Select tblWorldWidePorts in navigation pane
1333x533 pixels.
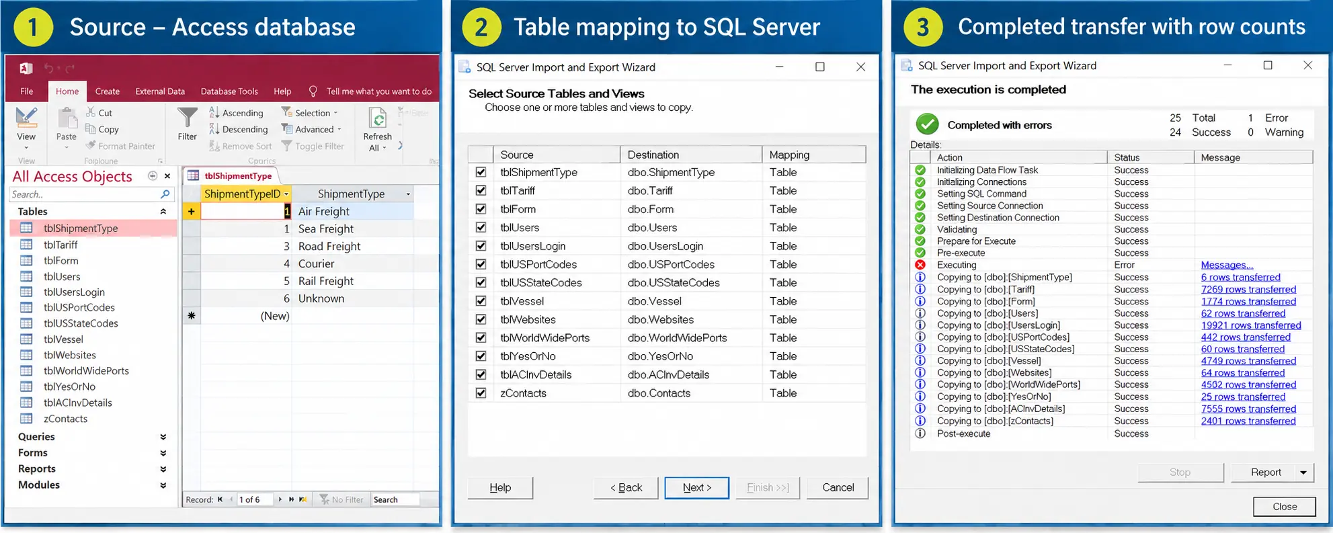pyautogui.click(x=86, y=370)
